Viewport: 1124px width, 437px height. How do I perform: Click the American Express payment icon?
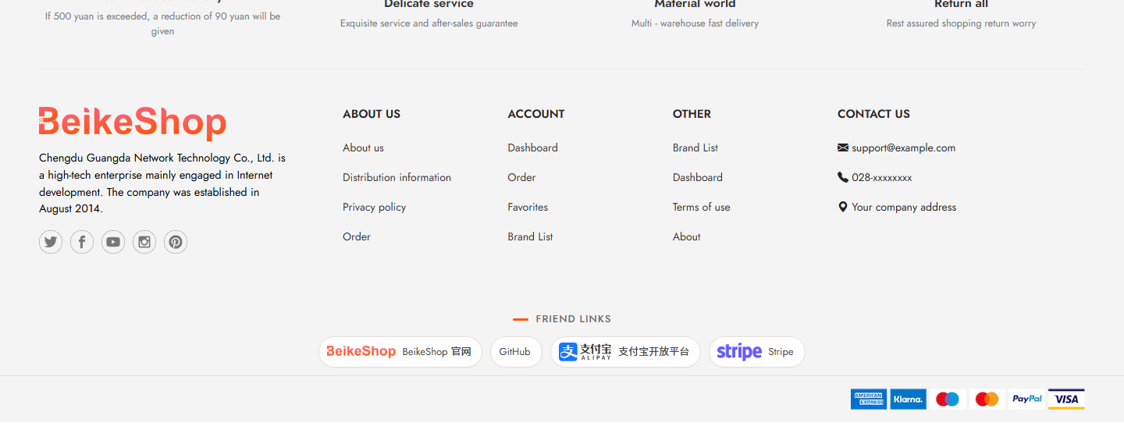[x=869, y=399]
